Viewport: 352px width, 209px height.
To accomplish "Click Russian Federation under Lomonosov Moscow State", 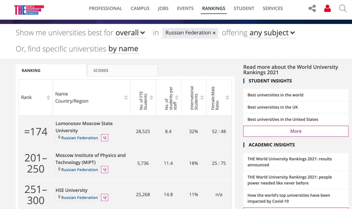I will point(77,138).
